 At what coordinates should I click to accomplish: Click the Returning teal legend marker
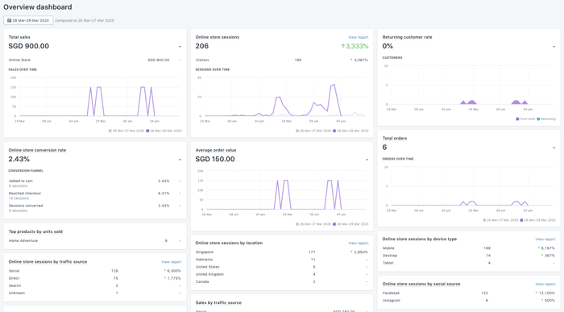[538, 119]
